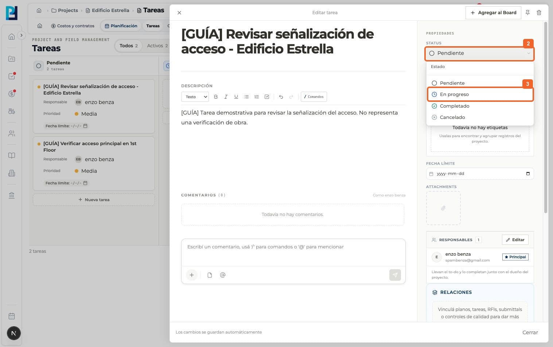Apply italic formatting to description text
Viewport: 553px width, 347px height.
coord(226,97)
